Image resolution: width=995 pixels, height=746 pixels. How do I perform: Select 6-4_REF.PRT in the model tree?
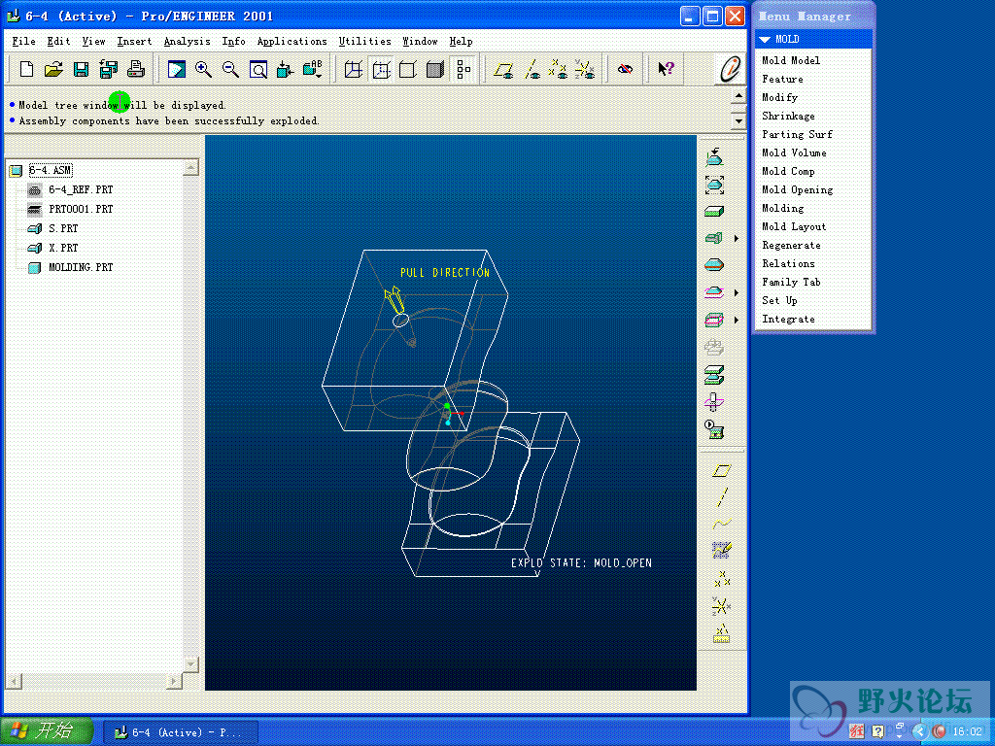click(81, 189)
